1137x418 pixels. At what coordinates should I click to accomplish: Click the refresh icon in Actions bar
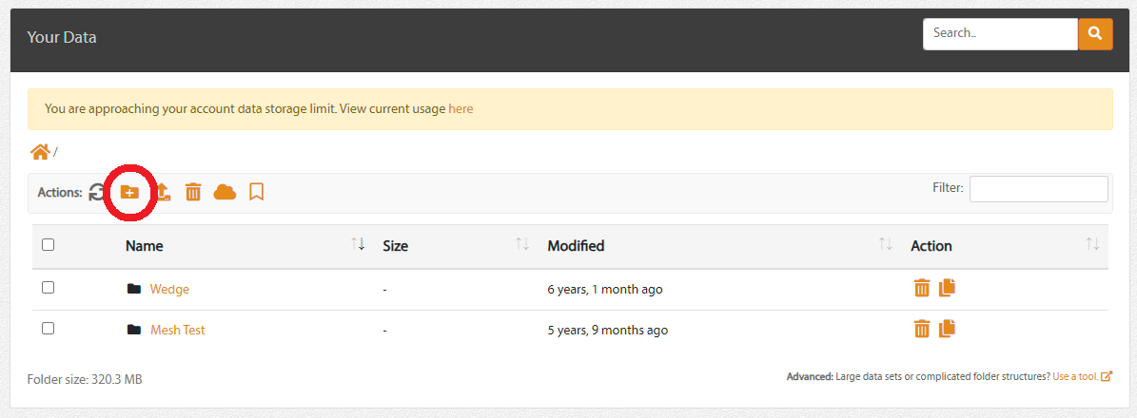pos(96,193)
